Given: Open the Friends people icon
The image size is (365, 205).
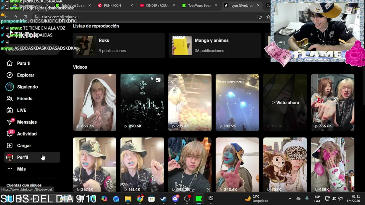Looking at the screenshot, I should [10, 99].
